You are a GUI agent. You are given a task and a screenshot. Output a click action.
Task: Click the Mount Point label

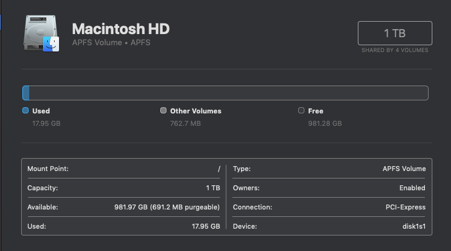(48, 169)
